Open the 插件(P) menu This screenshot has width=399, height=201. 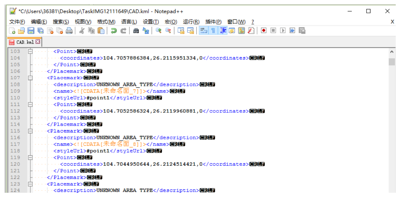213,22
